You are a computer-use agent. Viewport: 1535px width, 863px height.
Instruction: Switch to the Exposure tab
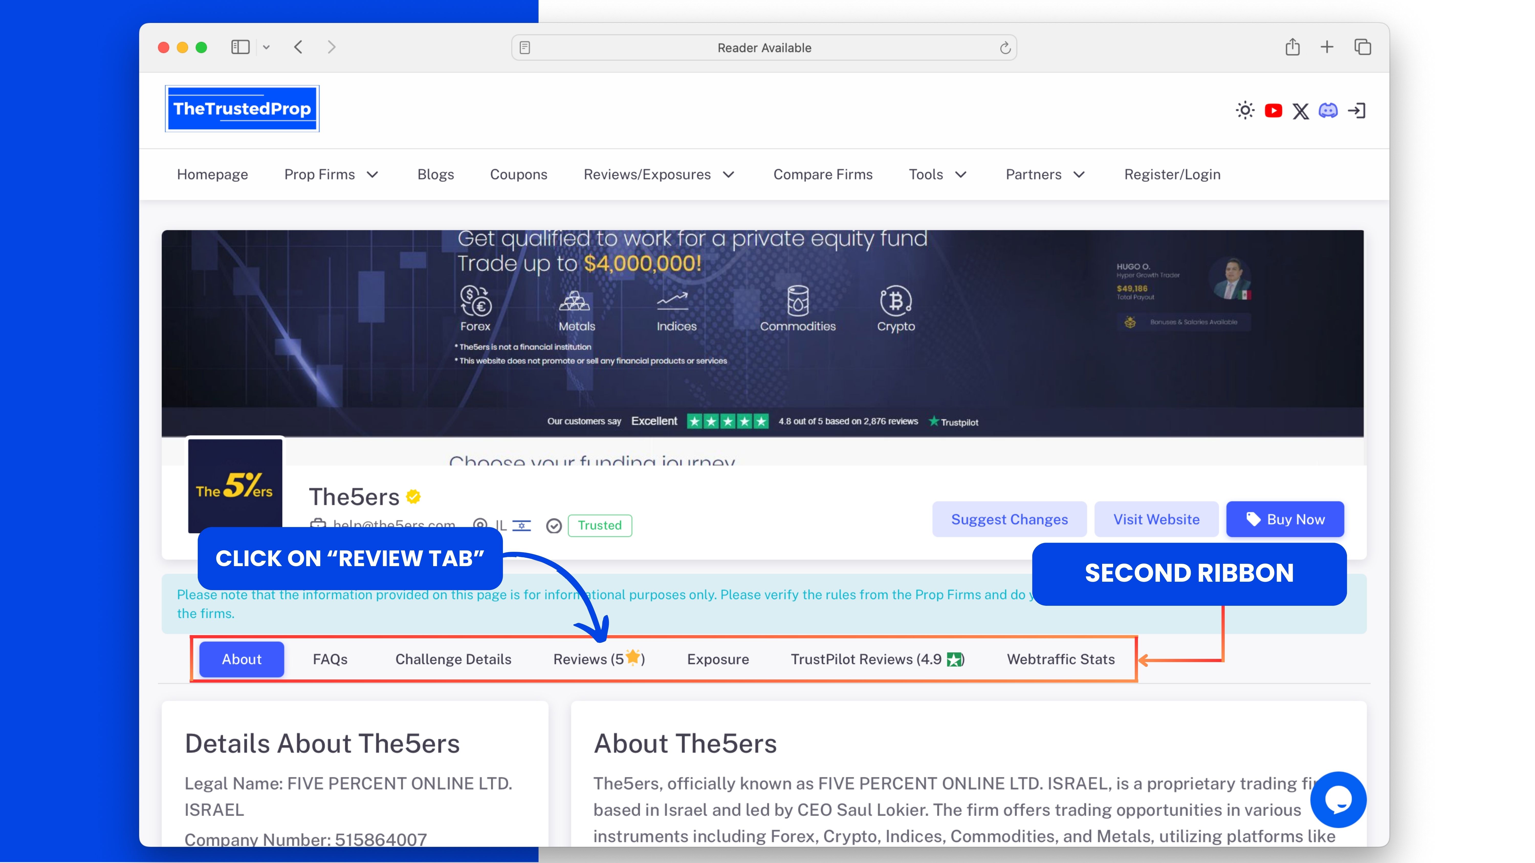coord(718,659)
